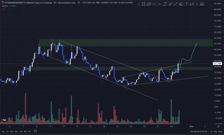Toggle percent scale mode

(211, 131)
